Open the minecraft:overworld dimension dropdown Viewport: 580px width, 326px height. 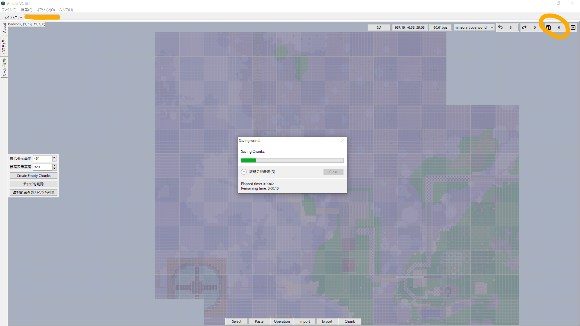474,27
